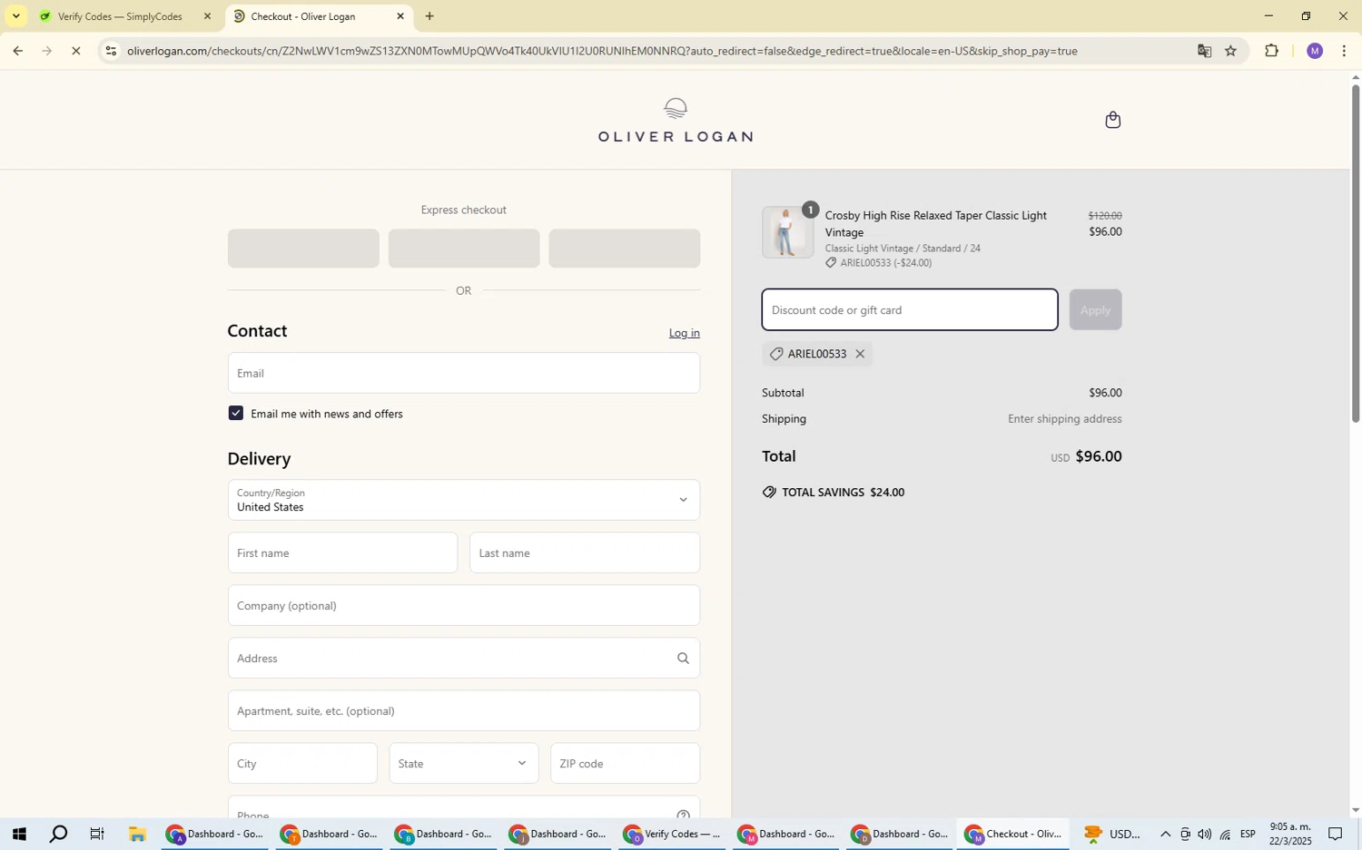Open a new browser tab
1362x850 pixels.
(429, 16)
